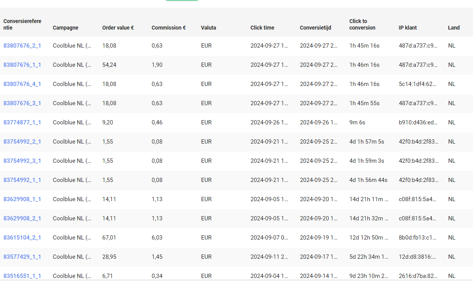Screen dimensions: 473x281
Task: Select click-to-conversion 1h 45m 55s
Action: pyautogui.click(x=364, y=103)
